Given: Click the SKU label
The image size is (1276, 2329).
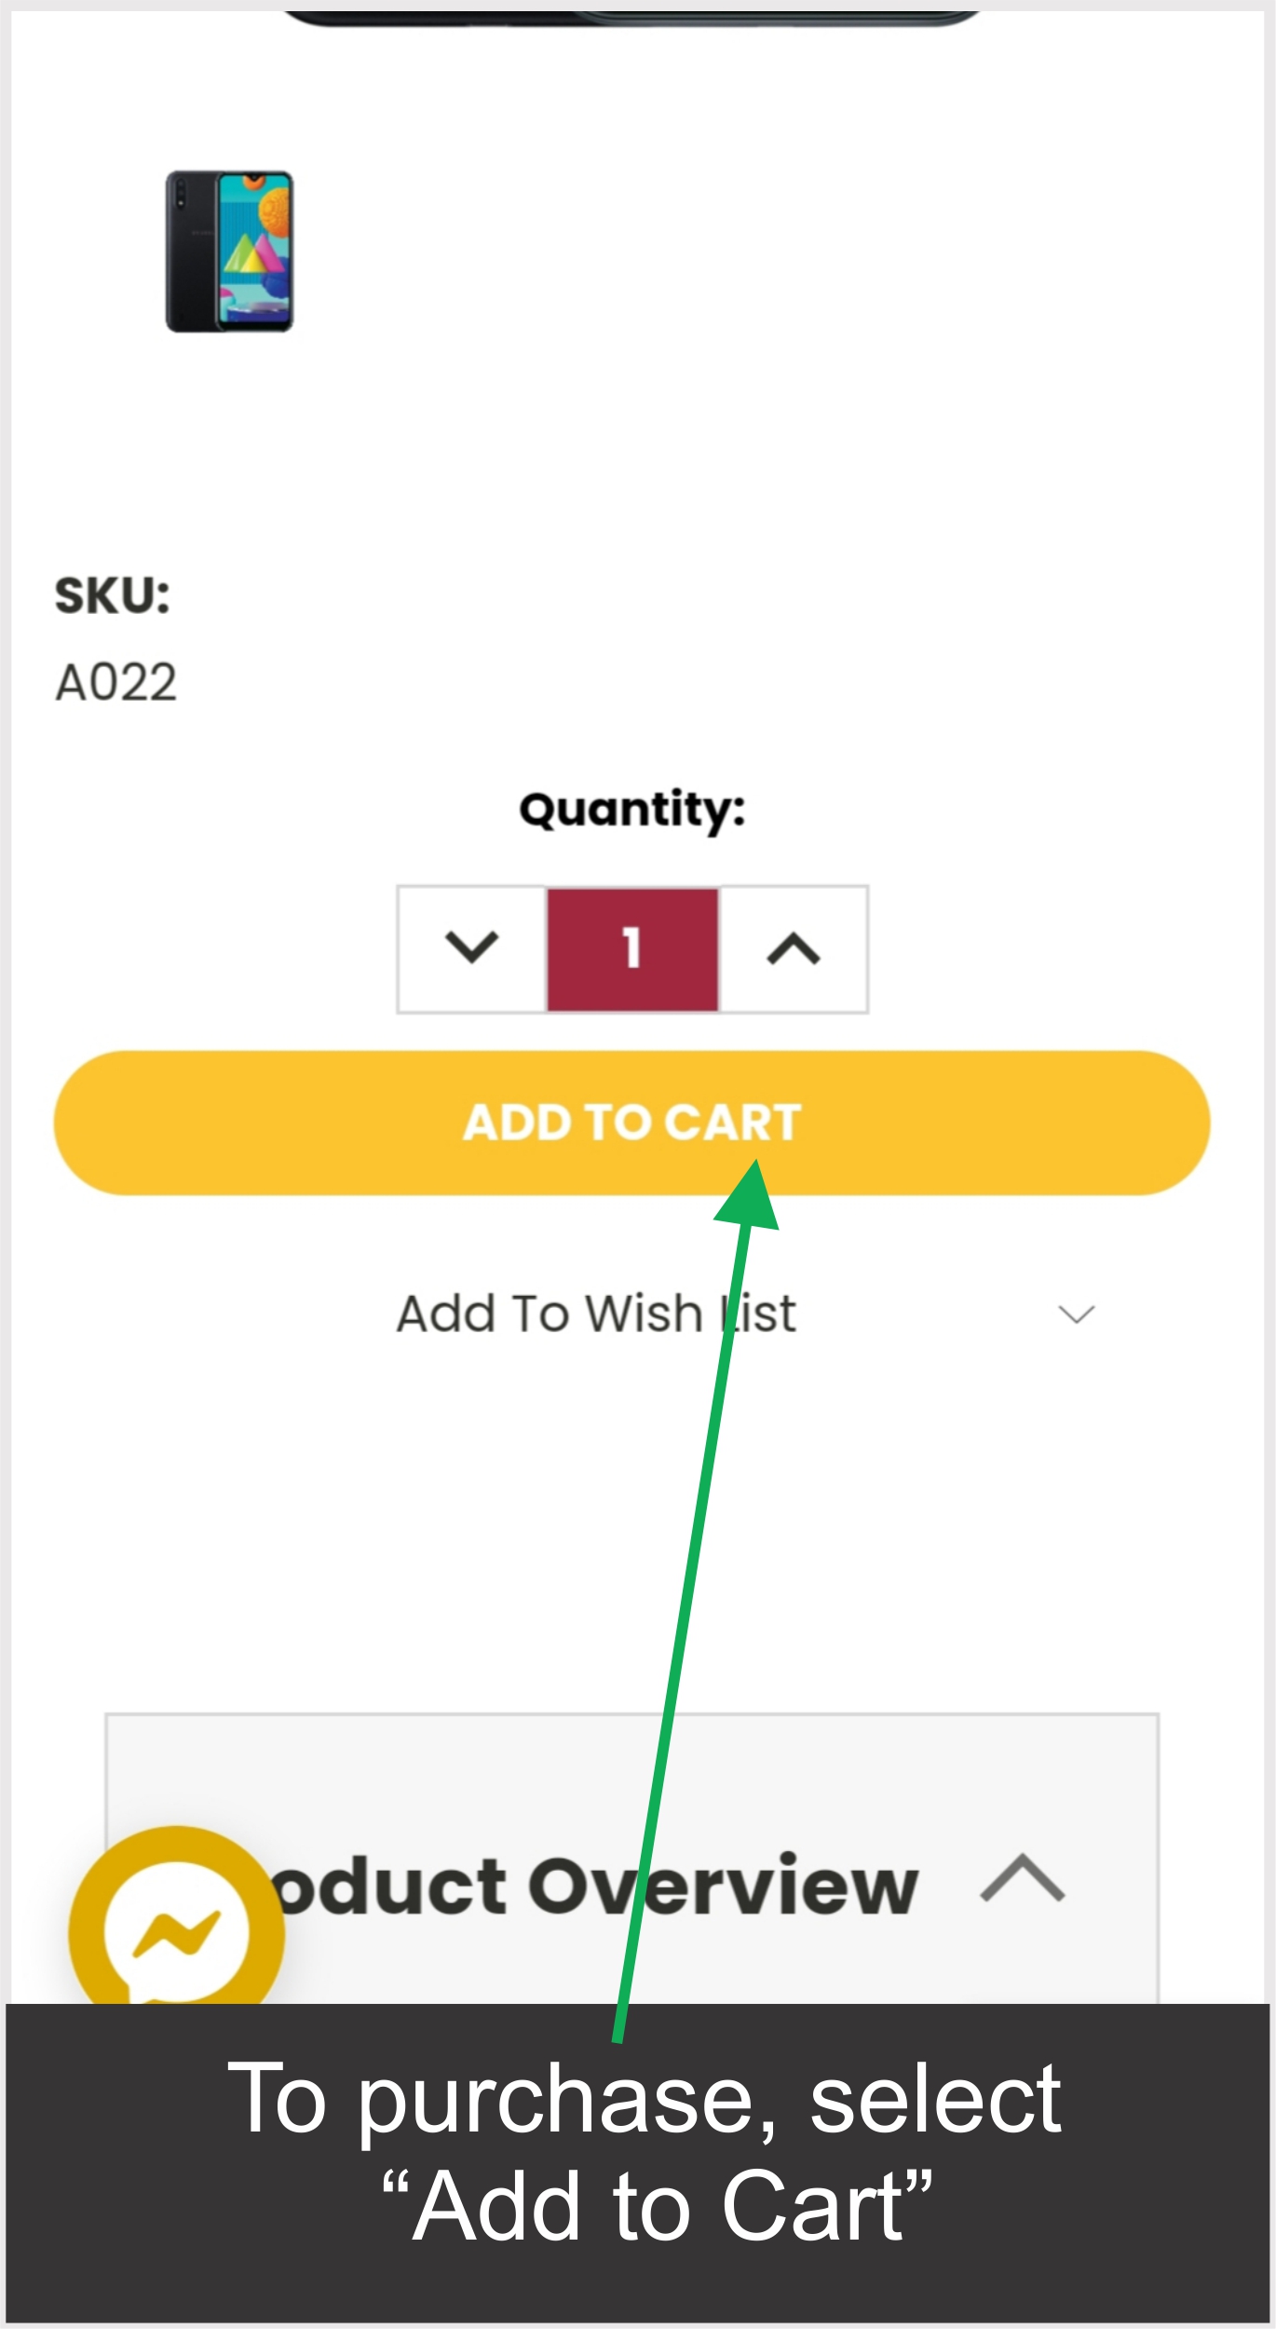Looking at the screenshot, I should pos(113,595).
